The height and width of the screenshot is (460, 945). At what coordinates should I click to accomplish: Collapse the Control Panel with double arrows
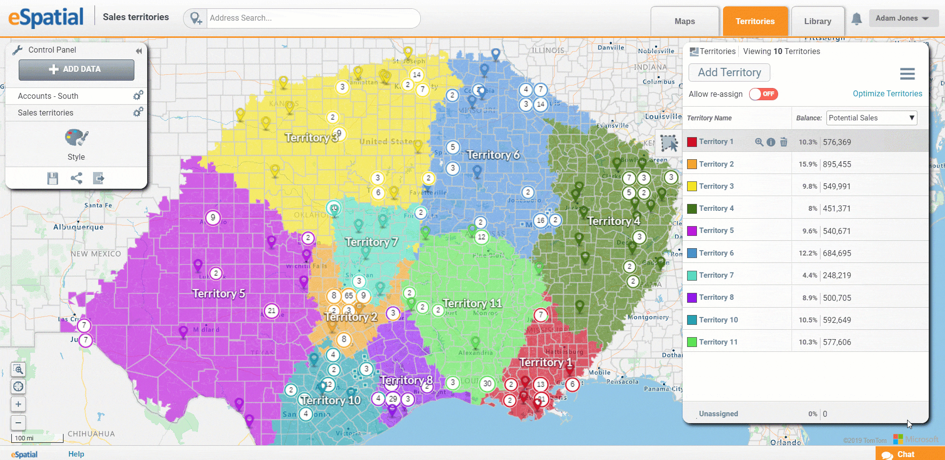[x=139, y=51]
